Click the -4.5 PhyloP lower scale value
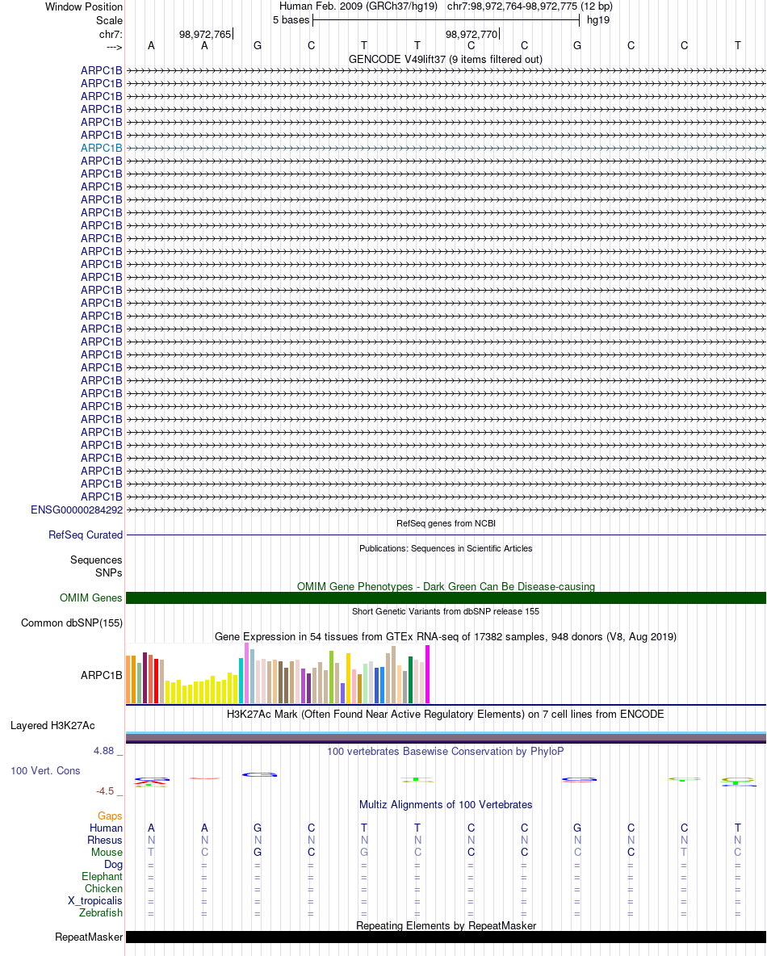 105,791
